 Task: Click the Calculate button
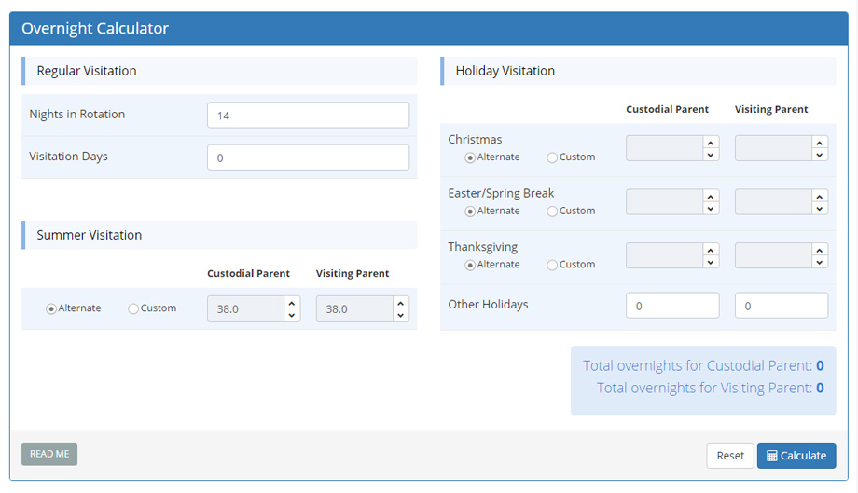[x=796, y=456]
